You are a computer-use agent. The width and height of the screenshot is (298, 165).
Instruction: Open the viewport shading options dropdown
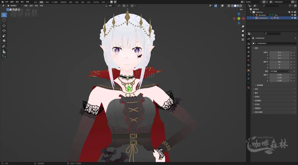(244, 6)
